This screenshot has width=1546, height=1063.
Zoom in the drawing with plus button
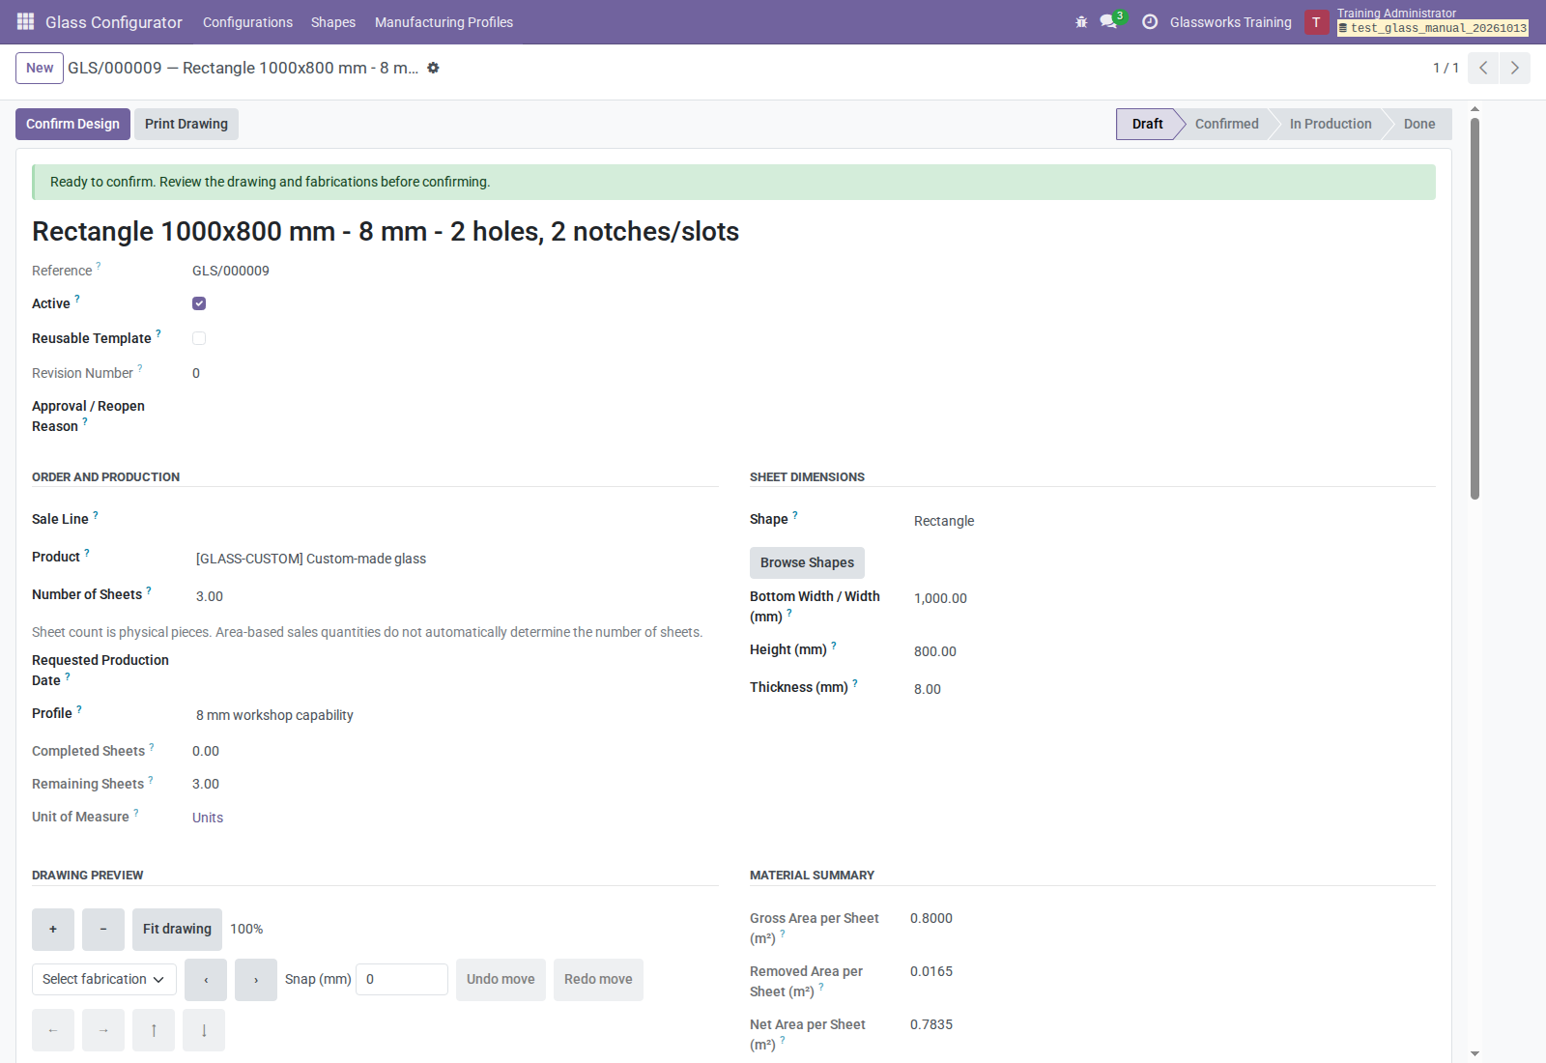pyautogui.click(x=53, y=929)
